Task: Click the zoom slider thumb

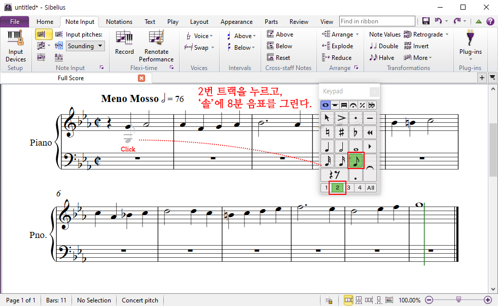Action: [x=458, y=299]
